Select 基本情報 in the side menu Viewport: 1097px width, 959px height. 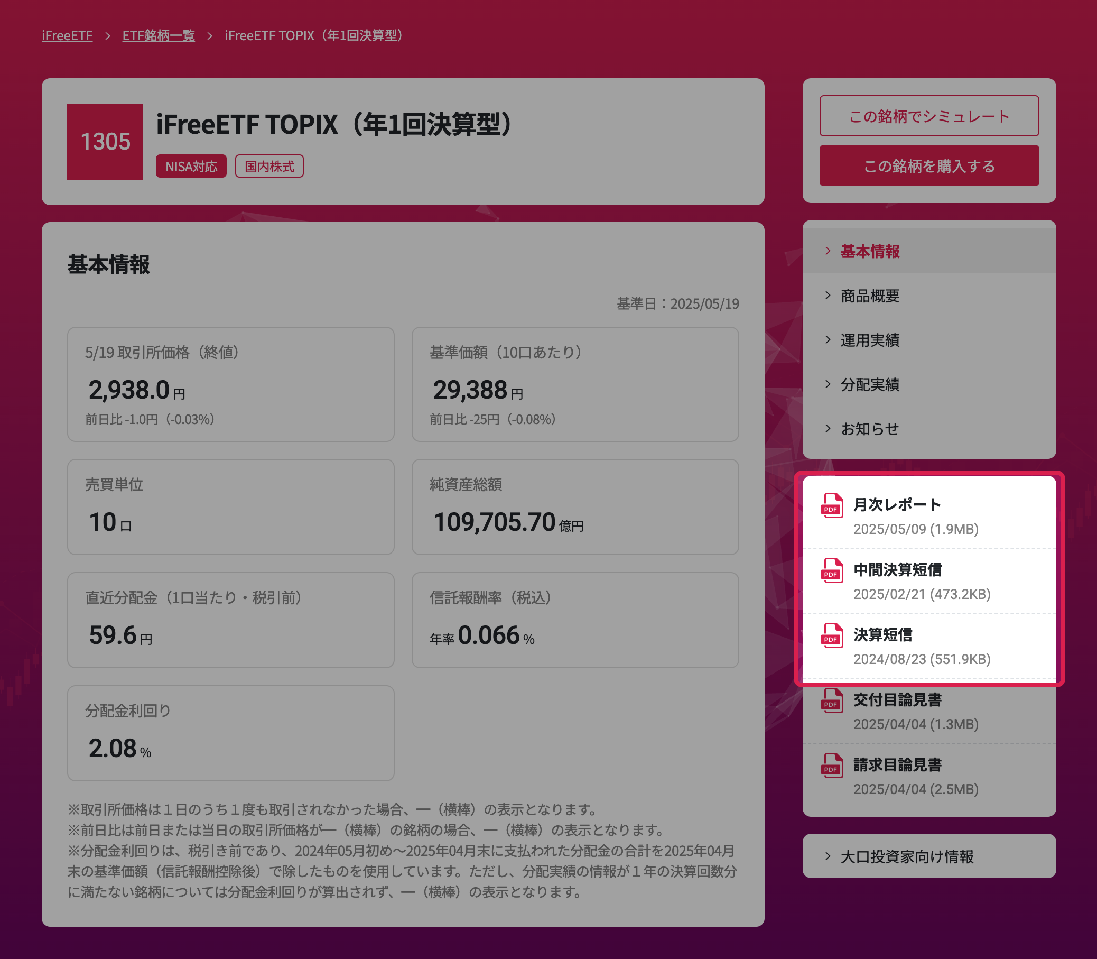929,251
